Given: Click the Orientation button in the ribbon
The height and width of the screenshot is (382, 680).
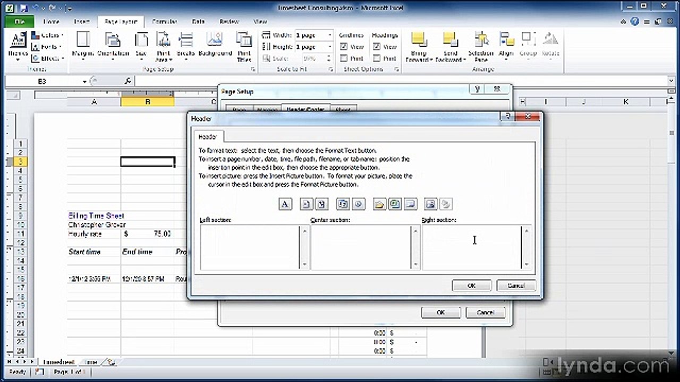Looking at the screenshot, I should click(113, 47).
